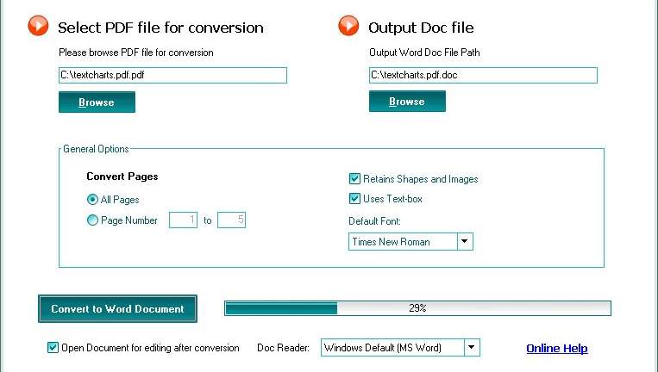
Task: Click the ending page number box
Action: [232, 220]
